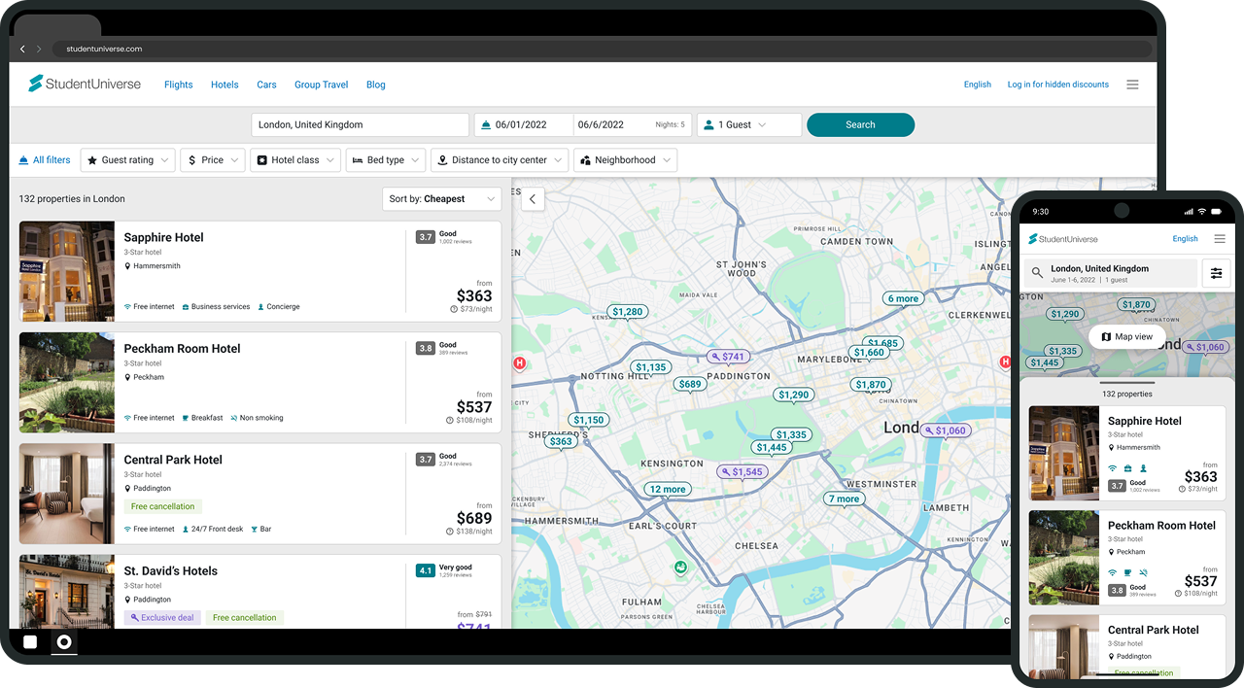The image size is (1244, 688).
Task: Tap the phone's London search box
Action: coord(1110,273)
